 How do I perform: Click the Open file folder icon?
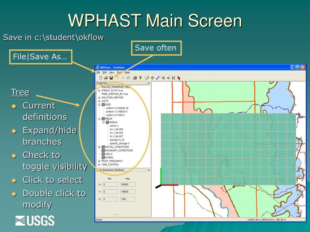pyautogui.click(x=106, y=78)
